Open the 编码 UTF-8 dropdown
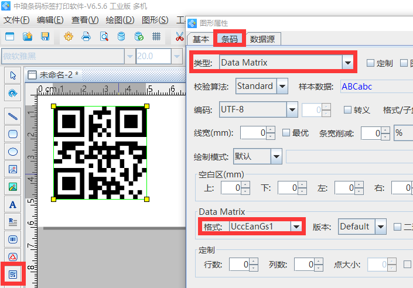The height and width of the screenshot is (288, 413). pyautogui.click(x=292, y=109)
